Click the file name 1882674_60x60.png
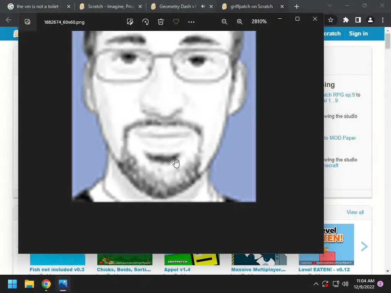The width and height of the screenshot is (391, 293). click(64, 22)
